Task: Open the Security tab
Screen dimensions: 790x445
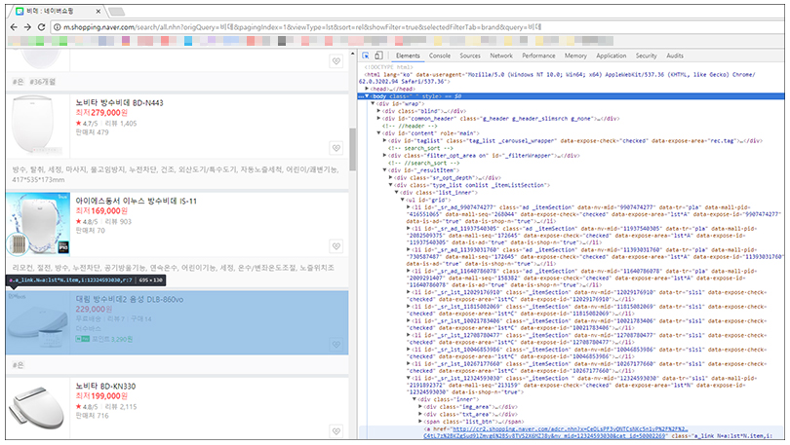Action: 646,56
